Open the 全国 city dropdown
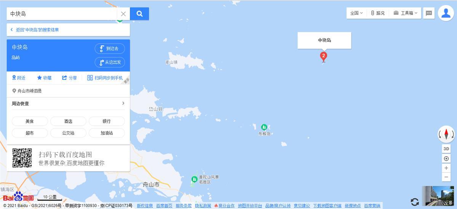The width and height of the screenshot is (457, 209). point(357,13)
